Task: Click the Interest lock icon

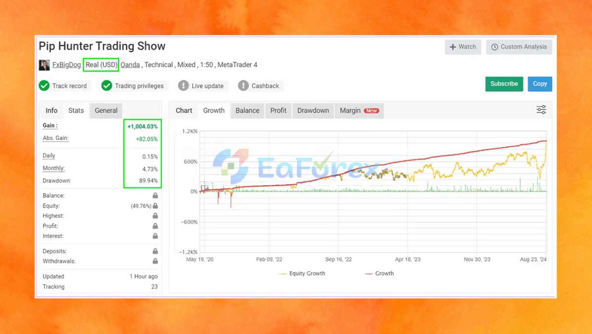Action: point(155,236)
